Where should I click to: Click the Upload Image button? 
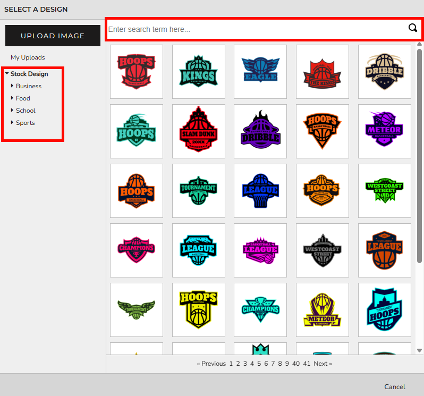[53, 36]
